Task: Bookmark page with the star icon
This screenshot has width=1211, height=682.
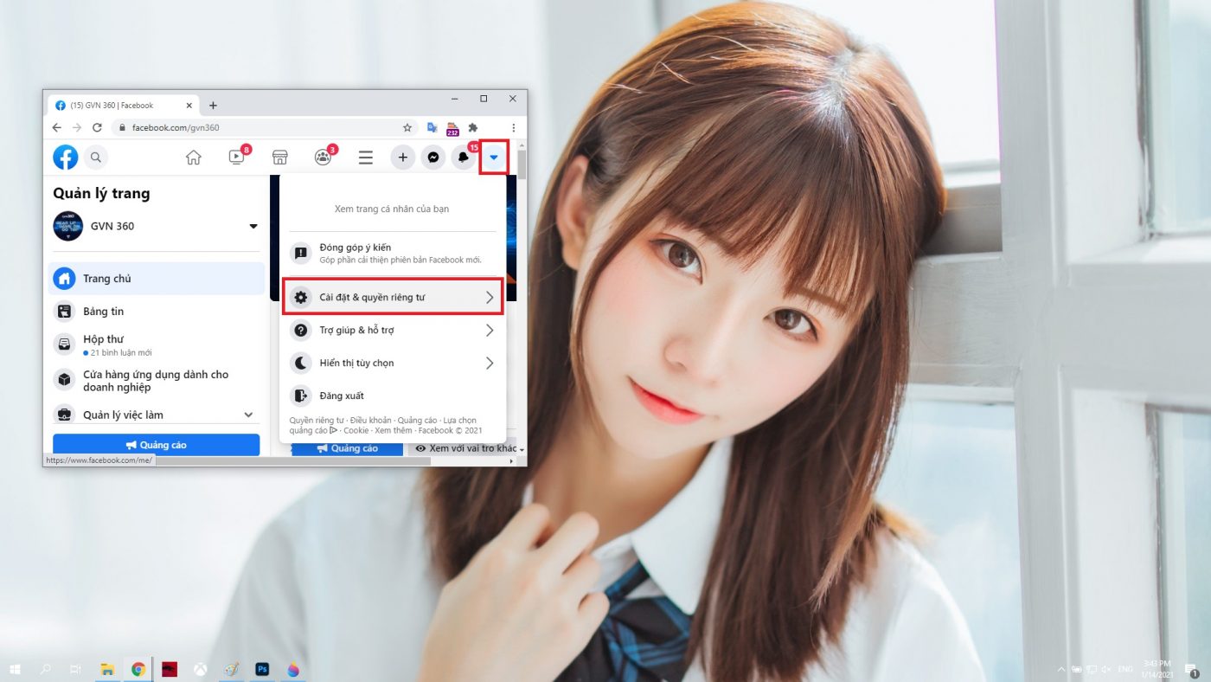Action: click(407, 127)
